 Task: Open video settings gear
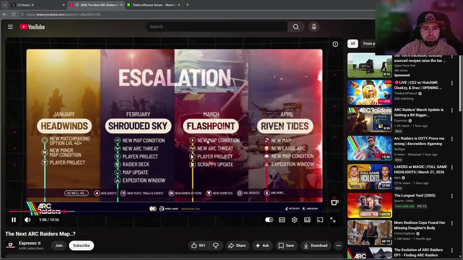[x=294, y=220]
